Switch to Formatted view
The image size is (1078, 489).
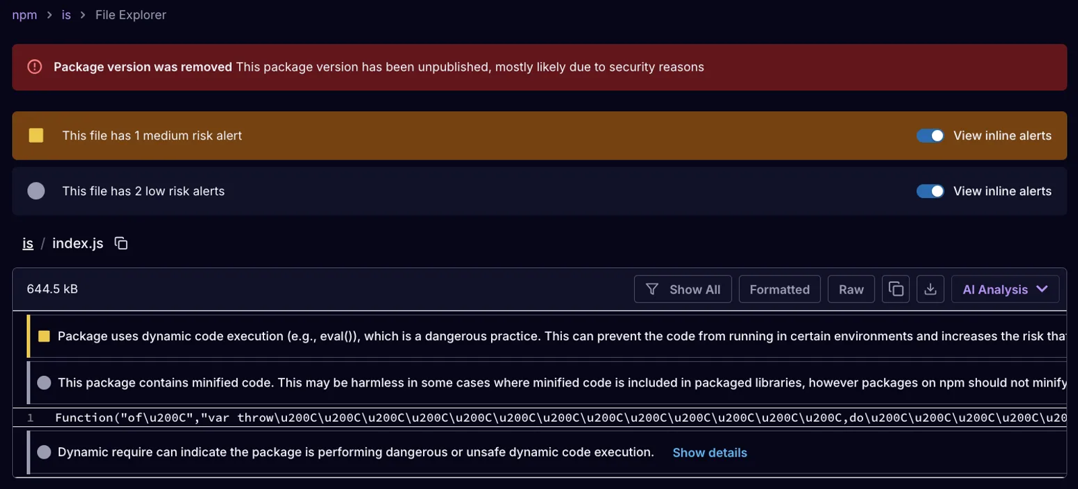(x=780, y=289)
